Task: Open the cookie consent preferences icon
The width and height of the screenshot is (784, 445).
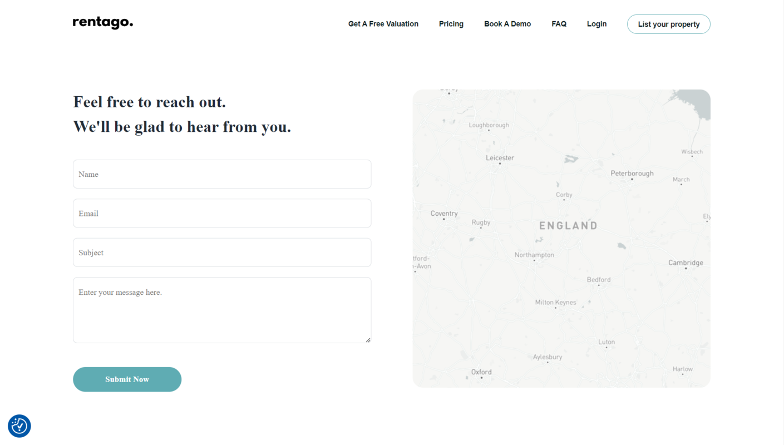Action: [x=19, y=426]
